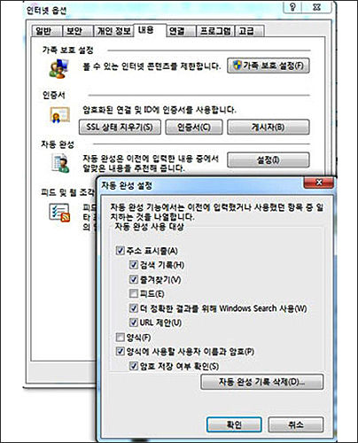Click the 취소 cancel button
The width and height of the screenshot is (358, 443).
[295, 424]
